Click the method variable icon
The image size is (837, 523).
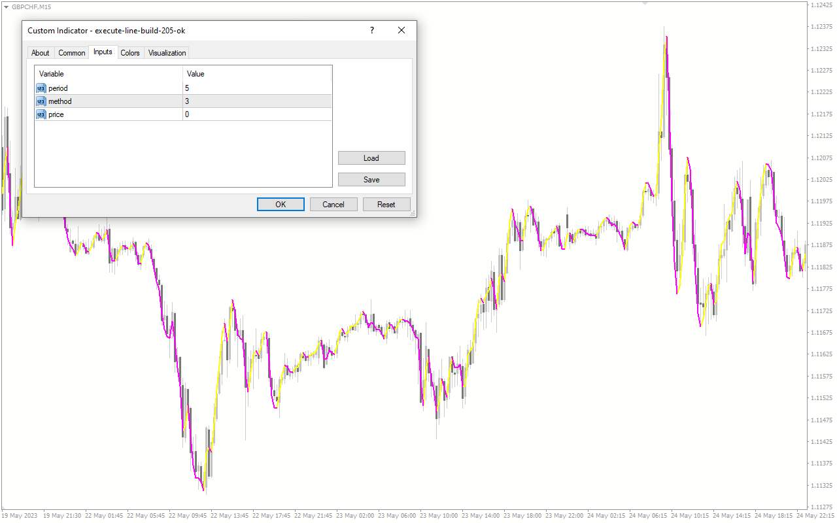(x=41, y=101)
